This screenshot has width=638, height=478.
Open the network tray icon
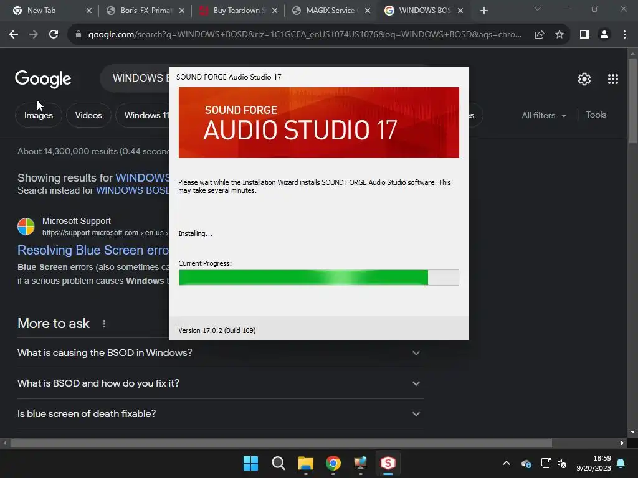click(x=546, y=463)
